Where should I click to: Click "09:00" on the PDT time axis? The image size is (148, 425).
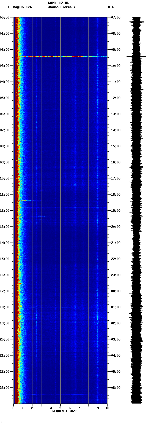point(5,162)
